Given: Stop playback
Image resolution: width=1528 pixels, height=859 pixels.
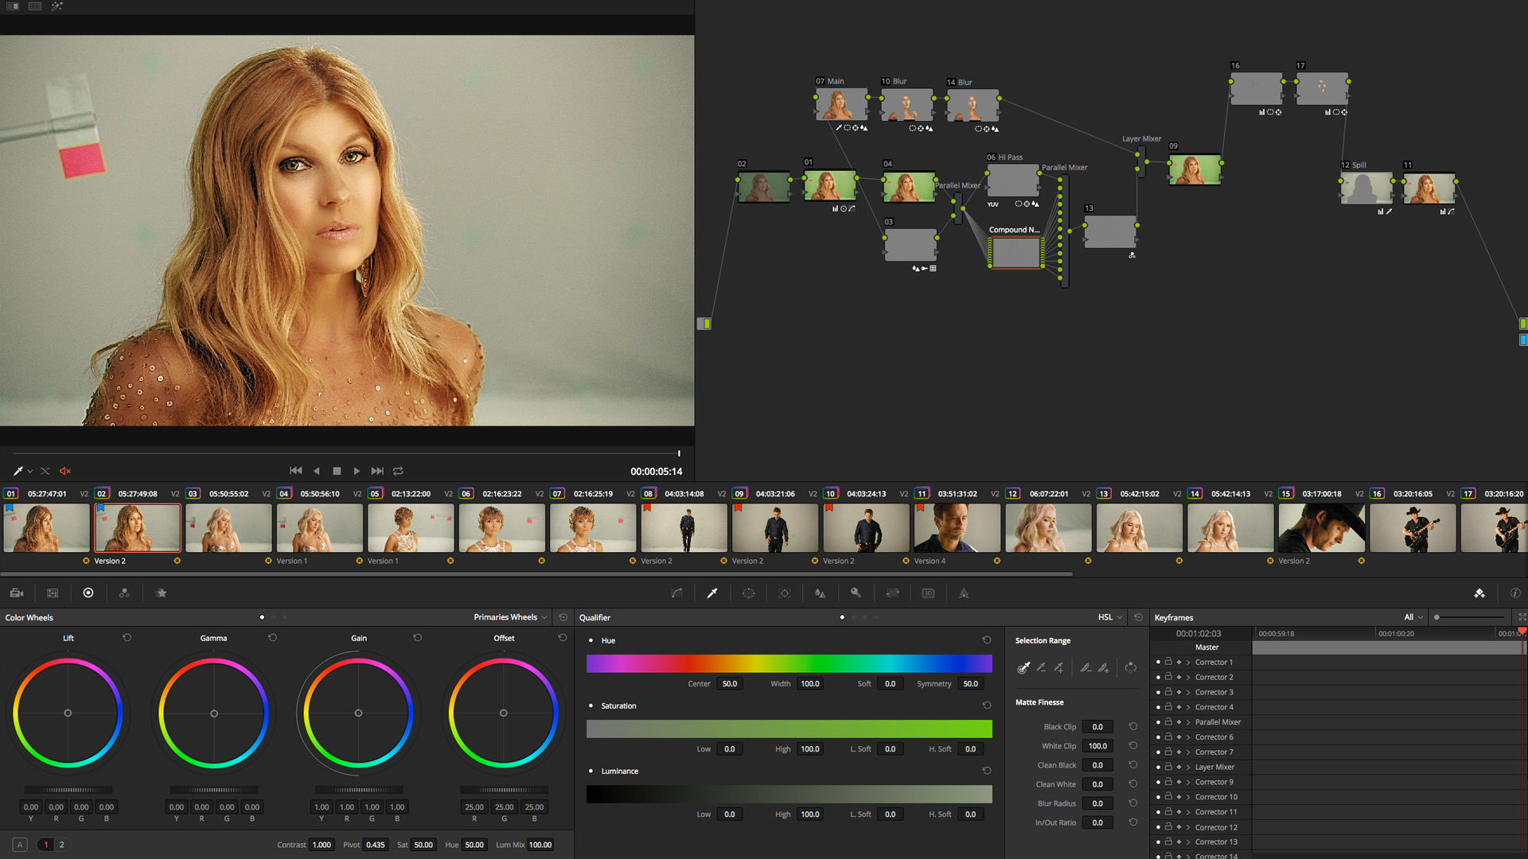Looking at the screenshot, I should click(337, 471).
